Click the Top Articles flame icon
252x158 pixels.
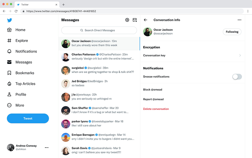[x=9, y=84]
